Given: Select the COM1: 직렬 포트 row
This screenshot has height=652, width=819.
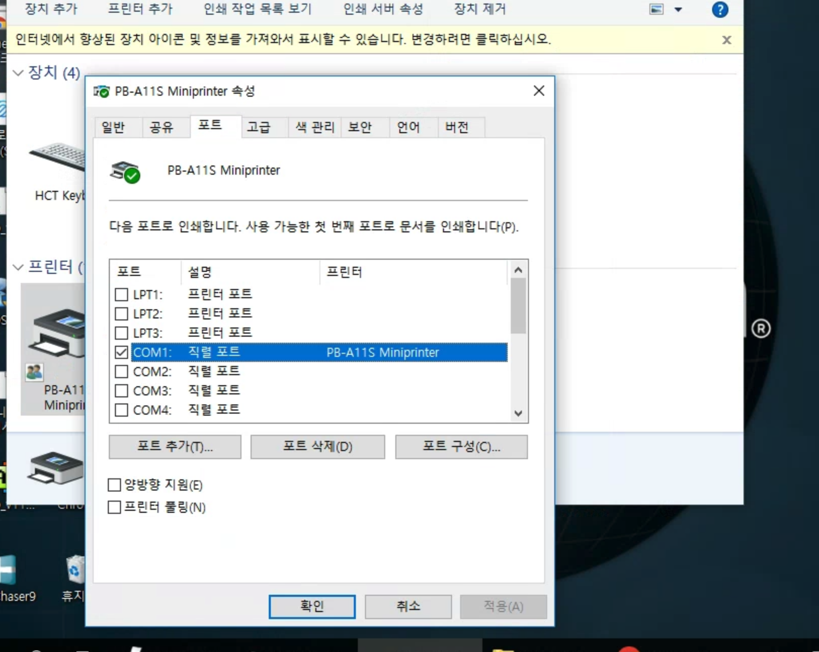Looking at the screenshot, I should pos(319,352).
